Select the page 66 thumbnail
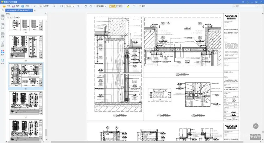The width and height of the screenshot is (264, 143). click(26, 103)
